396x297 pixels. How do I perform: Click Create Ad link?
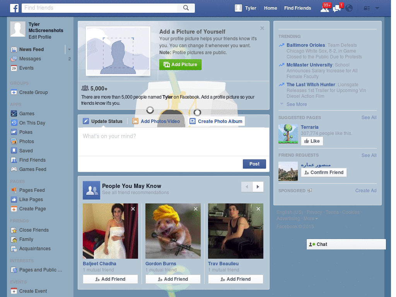click(366, 191)
